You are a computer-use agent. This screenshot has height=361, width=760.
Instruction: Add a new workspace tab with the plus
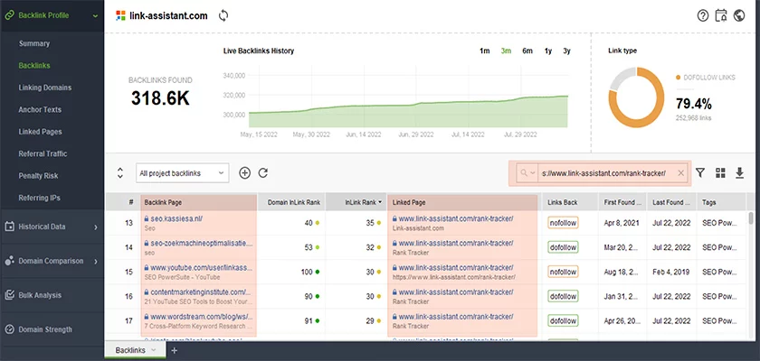pos(175,351)
